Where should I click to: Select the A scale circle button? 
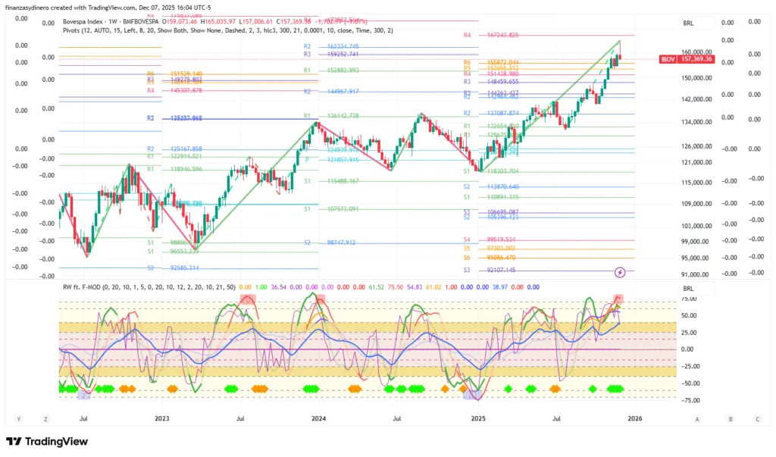(696, 418)
